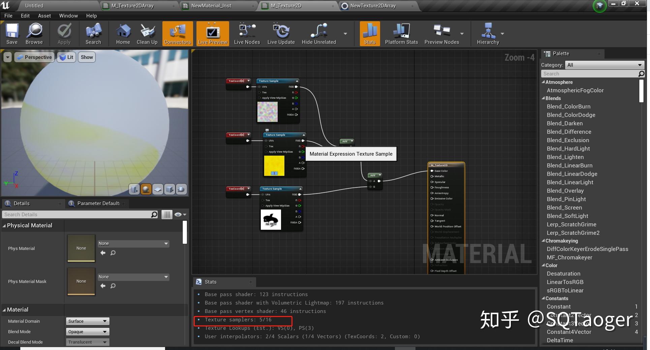Click the Home icon to center graph
The width and height of the screenshot is (650, 350).
point(123,33)
